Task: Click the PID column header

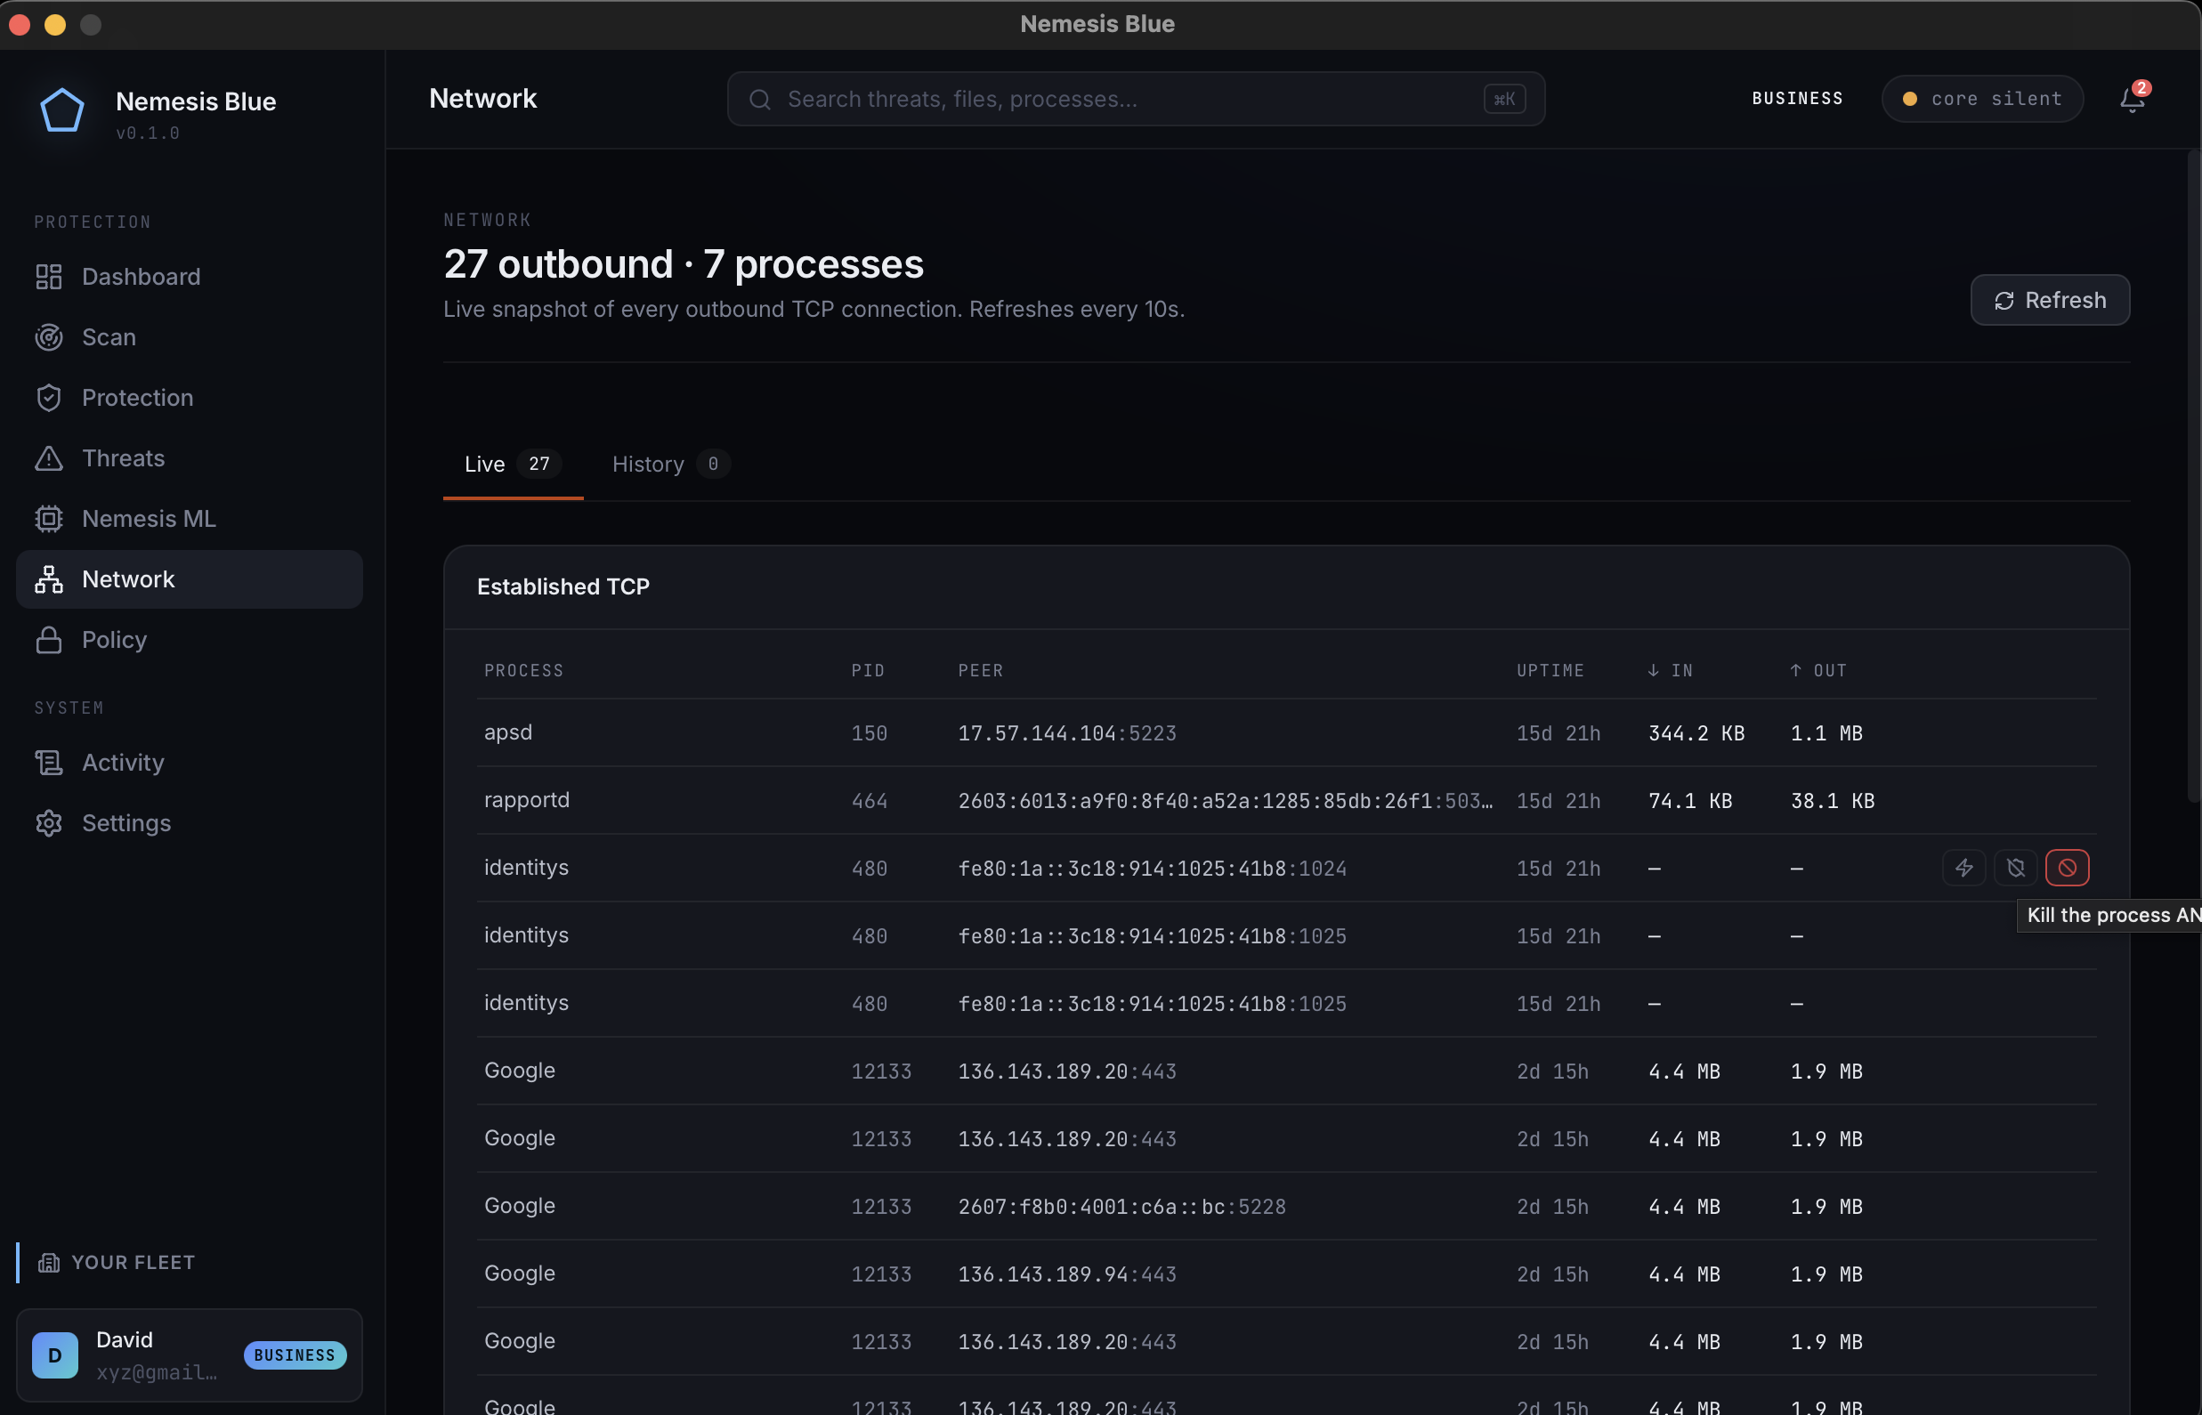Action: 868,671
